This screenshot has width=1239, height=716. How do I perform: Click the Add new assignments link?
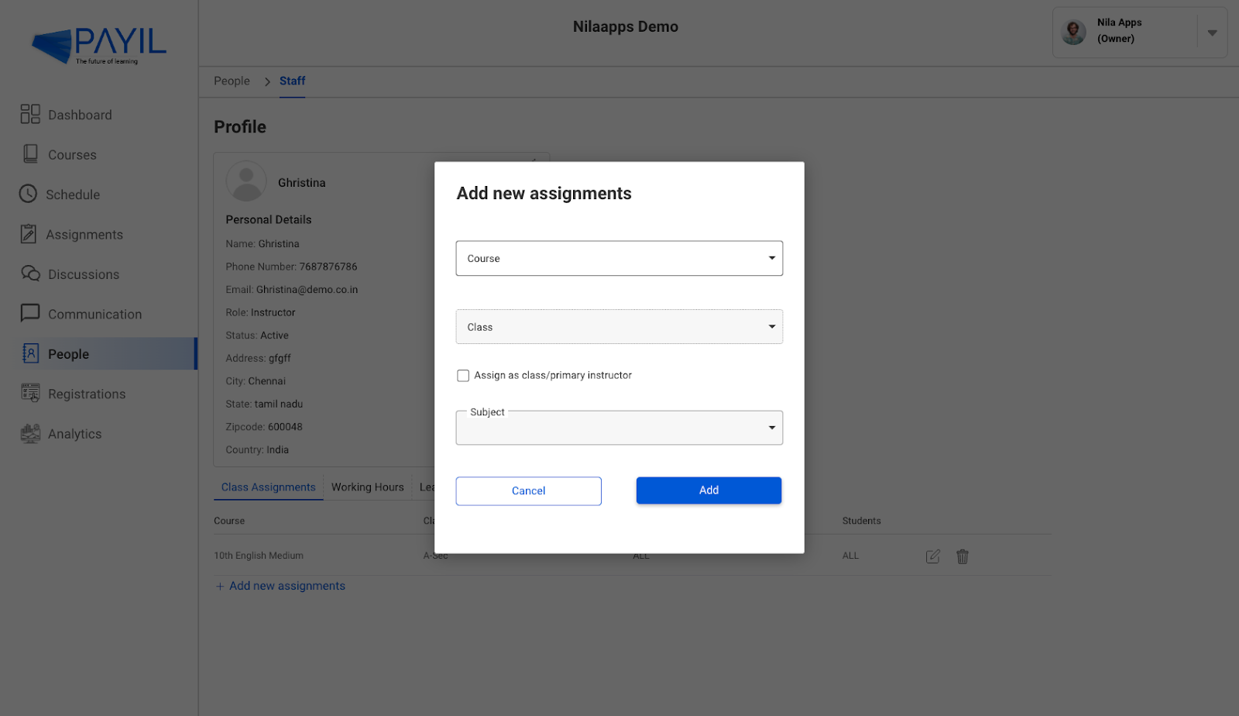click(287, 586)
